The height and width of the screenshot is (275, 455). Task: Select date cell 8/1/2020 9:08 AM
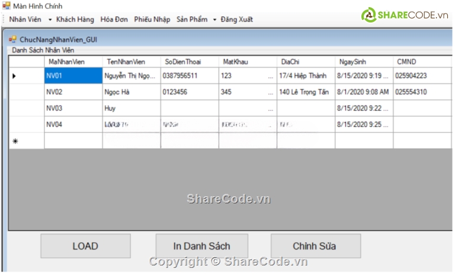pyautogui.click(x=364, y=92)
